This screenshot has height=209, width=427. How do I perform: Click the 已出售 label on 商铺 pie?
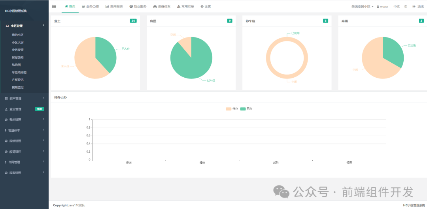coord(412,46)
